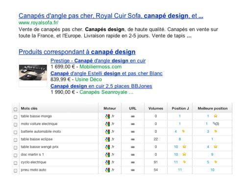The image size is (245, 185).
Task: Click icon in Meilleure position for cyclo electrique
Action: tap(216, 162)
